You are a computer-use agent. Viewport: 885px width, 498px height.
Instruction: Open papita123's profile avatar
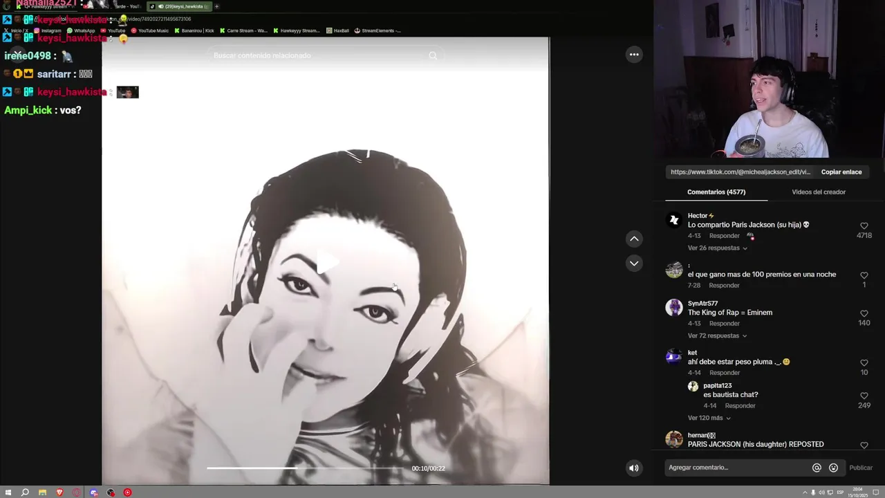[693, 387]
